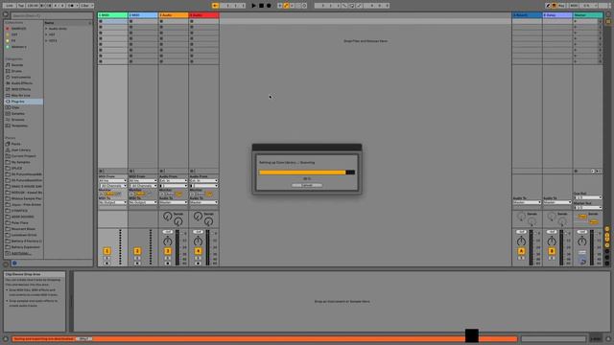Viewport: 614px width, 345px height.
Task: Open the Samples browser category
Action: (x=17, y=113)
